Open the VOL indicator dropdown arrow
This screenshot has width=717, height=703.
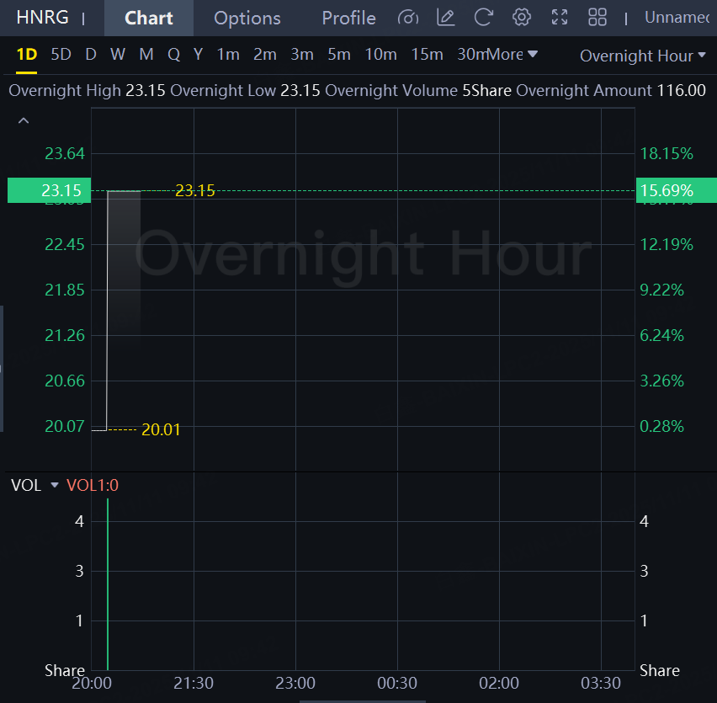55,486
